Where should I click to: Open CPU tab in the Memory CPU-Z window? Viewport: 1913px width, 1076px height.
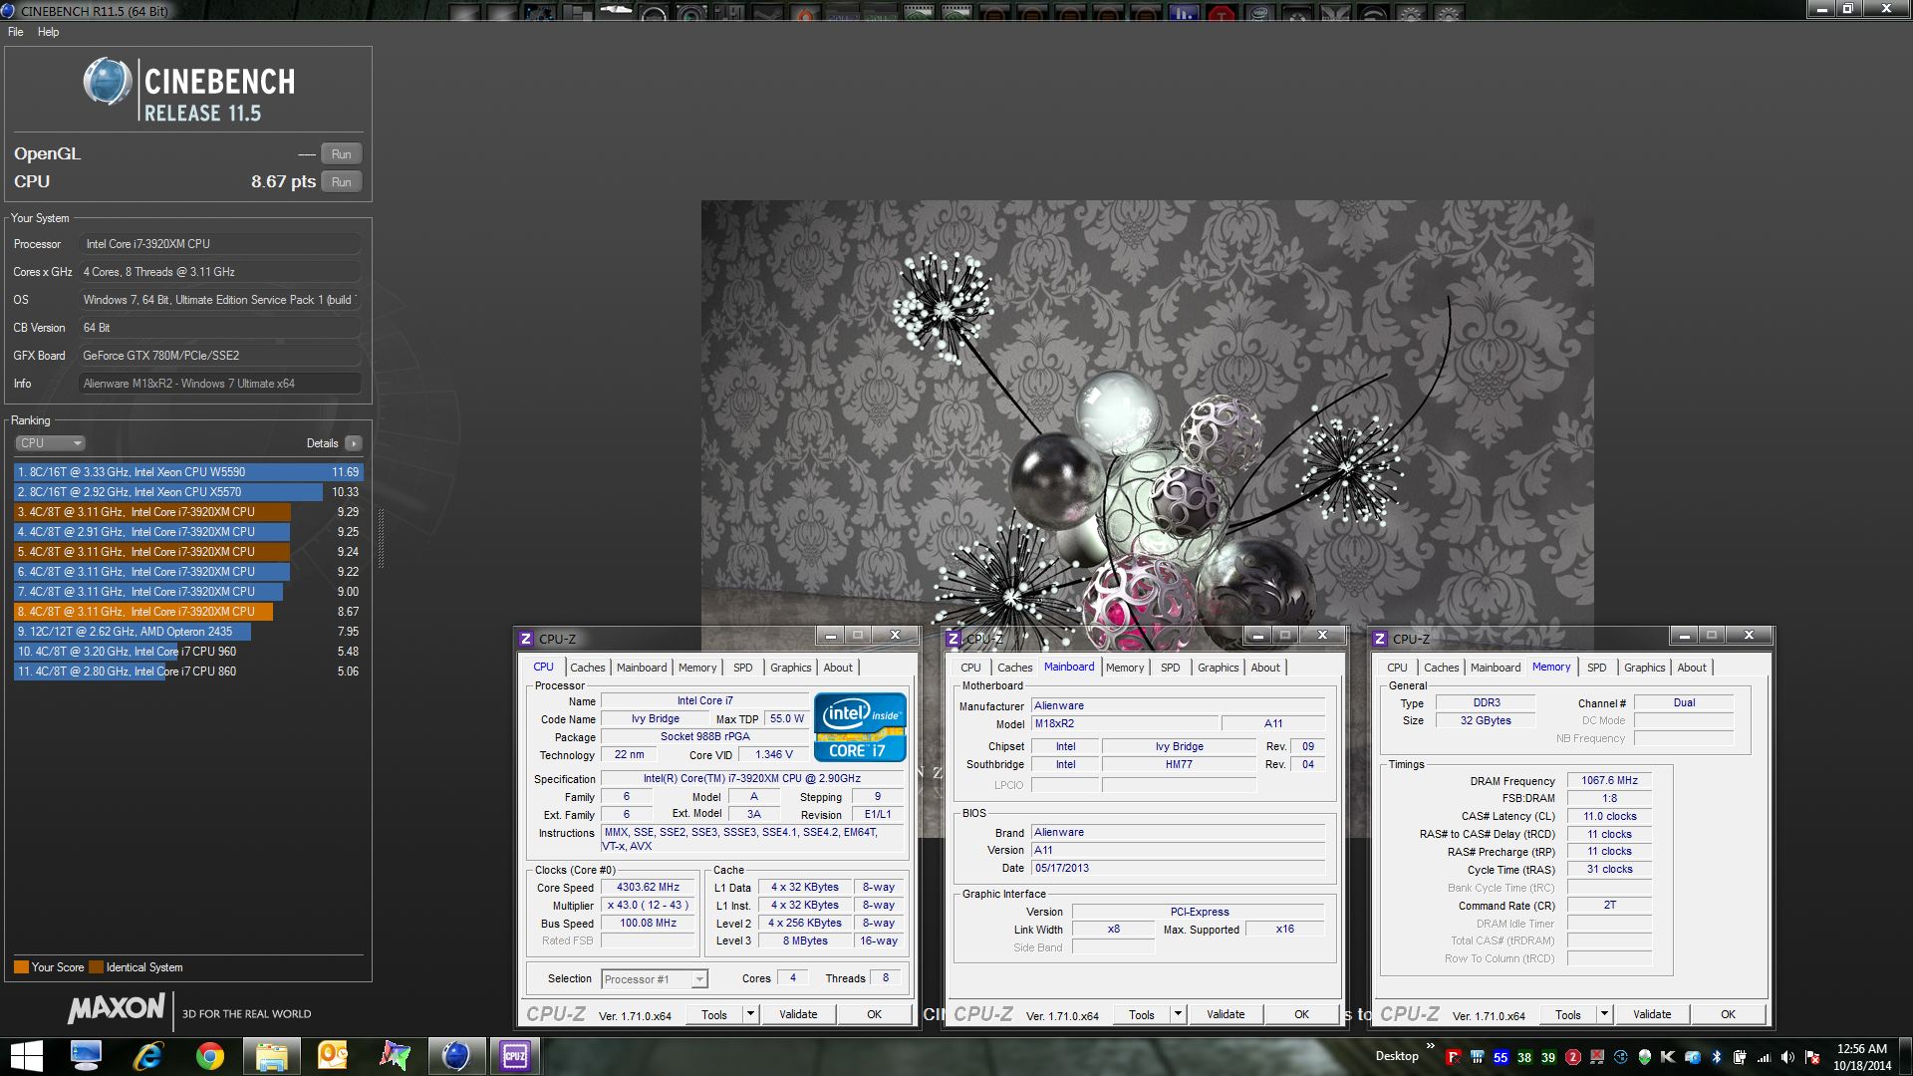[x=1397, y=668]
